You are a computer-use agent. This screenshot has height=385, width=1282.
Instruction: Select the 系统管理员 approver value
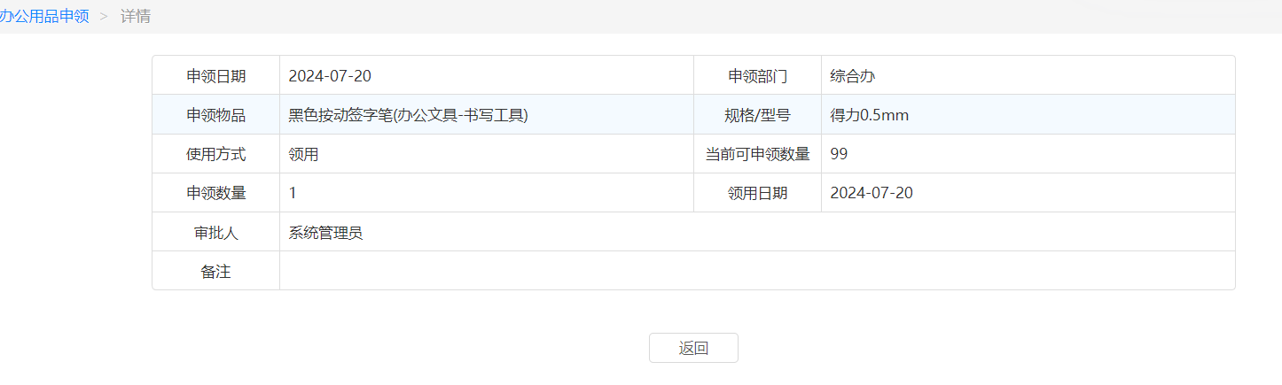coord(325,232)
